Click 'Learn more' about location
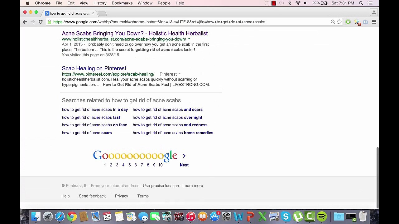The image size is (399, 224). (x=193, y=186)
